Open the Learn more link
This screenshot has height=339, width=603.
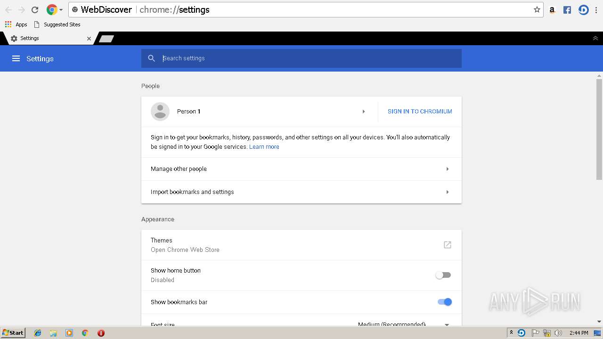coord(264,147)
